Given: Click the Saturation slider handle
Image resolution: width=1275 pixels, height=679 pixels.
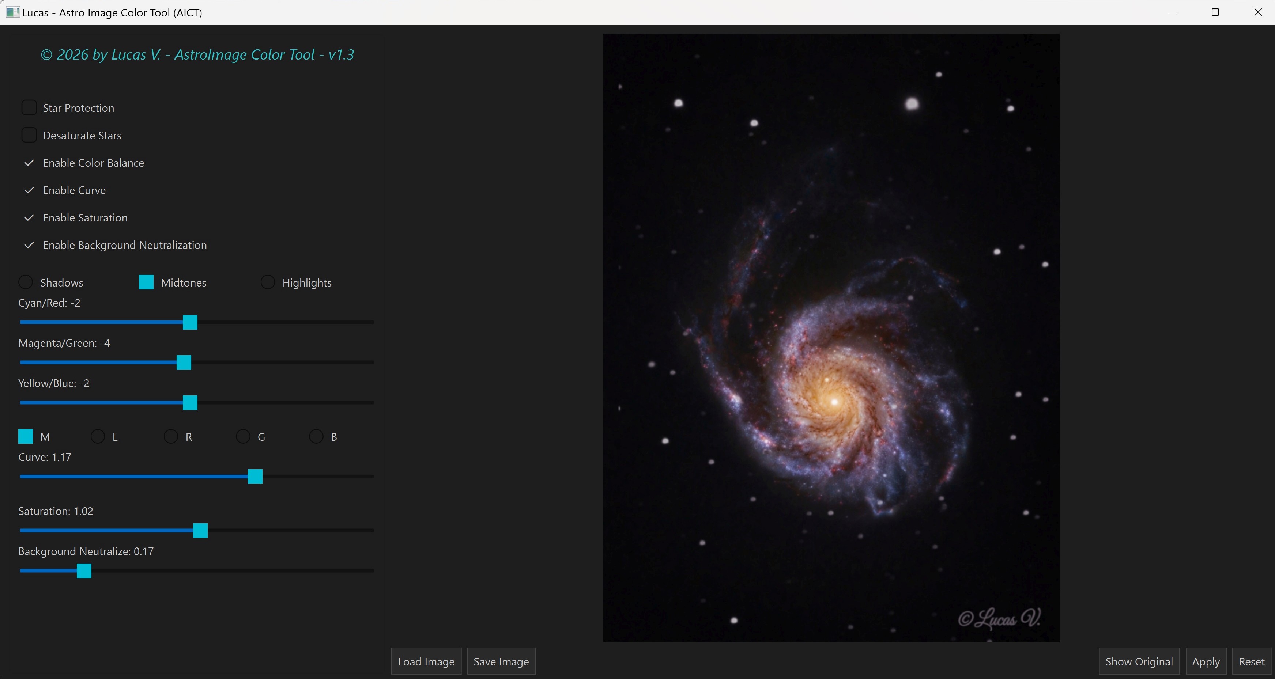Looking at the screenshot, I should click(200, 531).
